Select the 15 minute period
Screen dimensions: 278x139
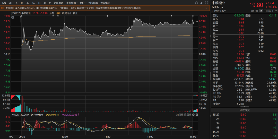(22, 3)
